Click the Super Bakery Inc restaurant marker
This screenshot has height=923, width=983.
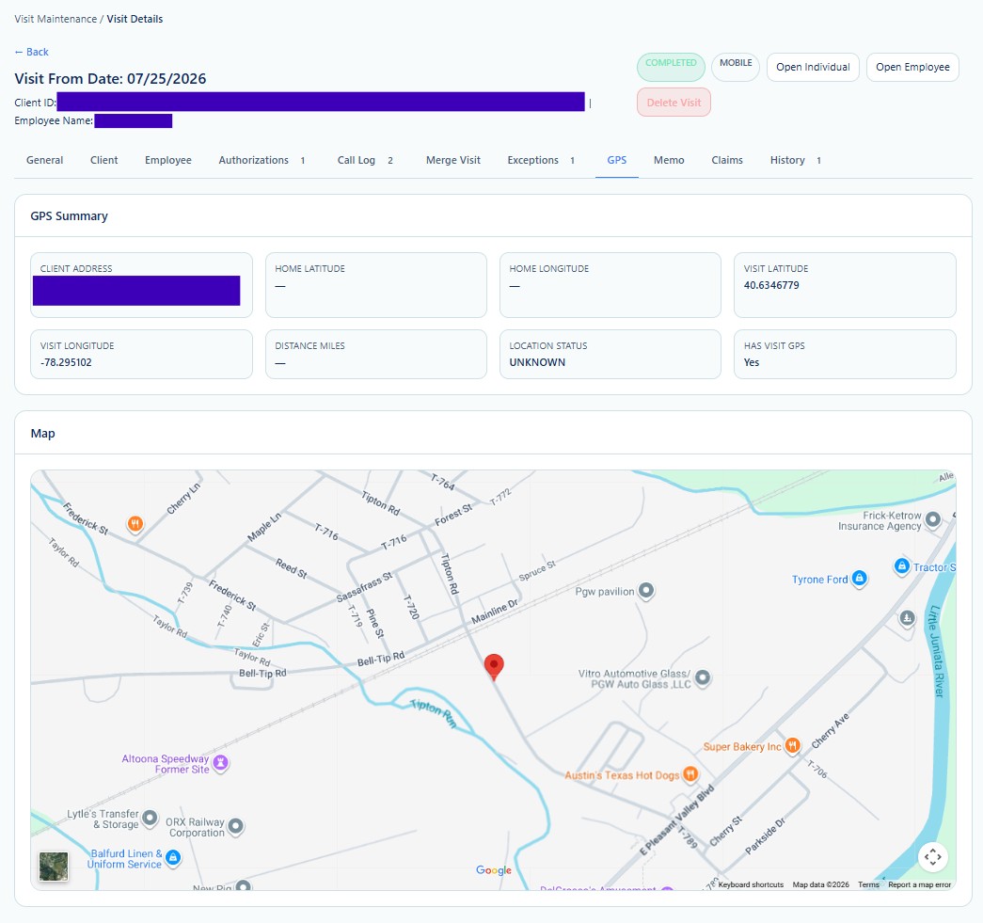pos(792,745)
